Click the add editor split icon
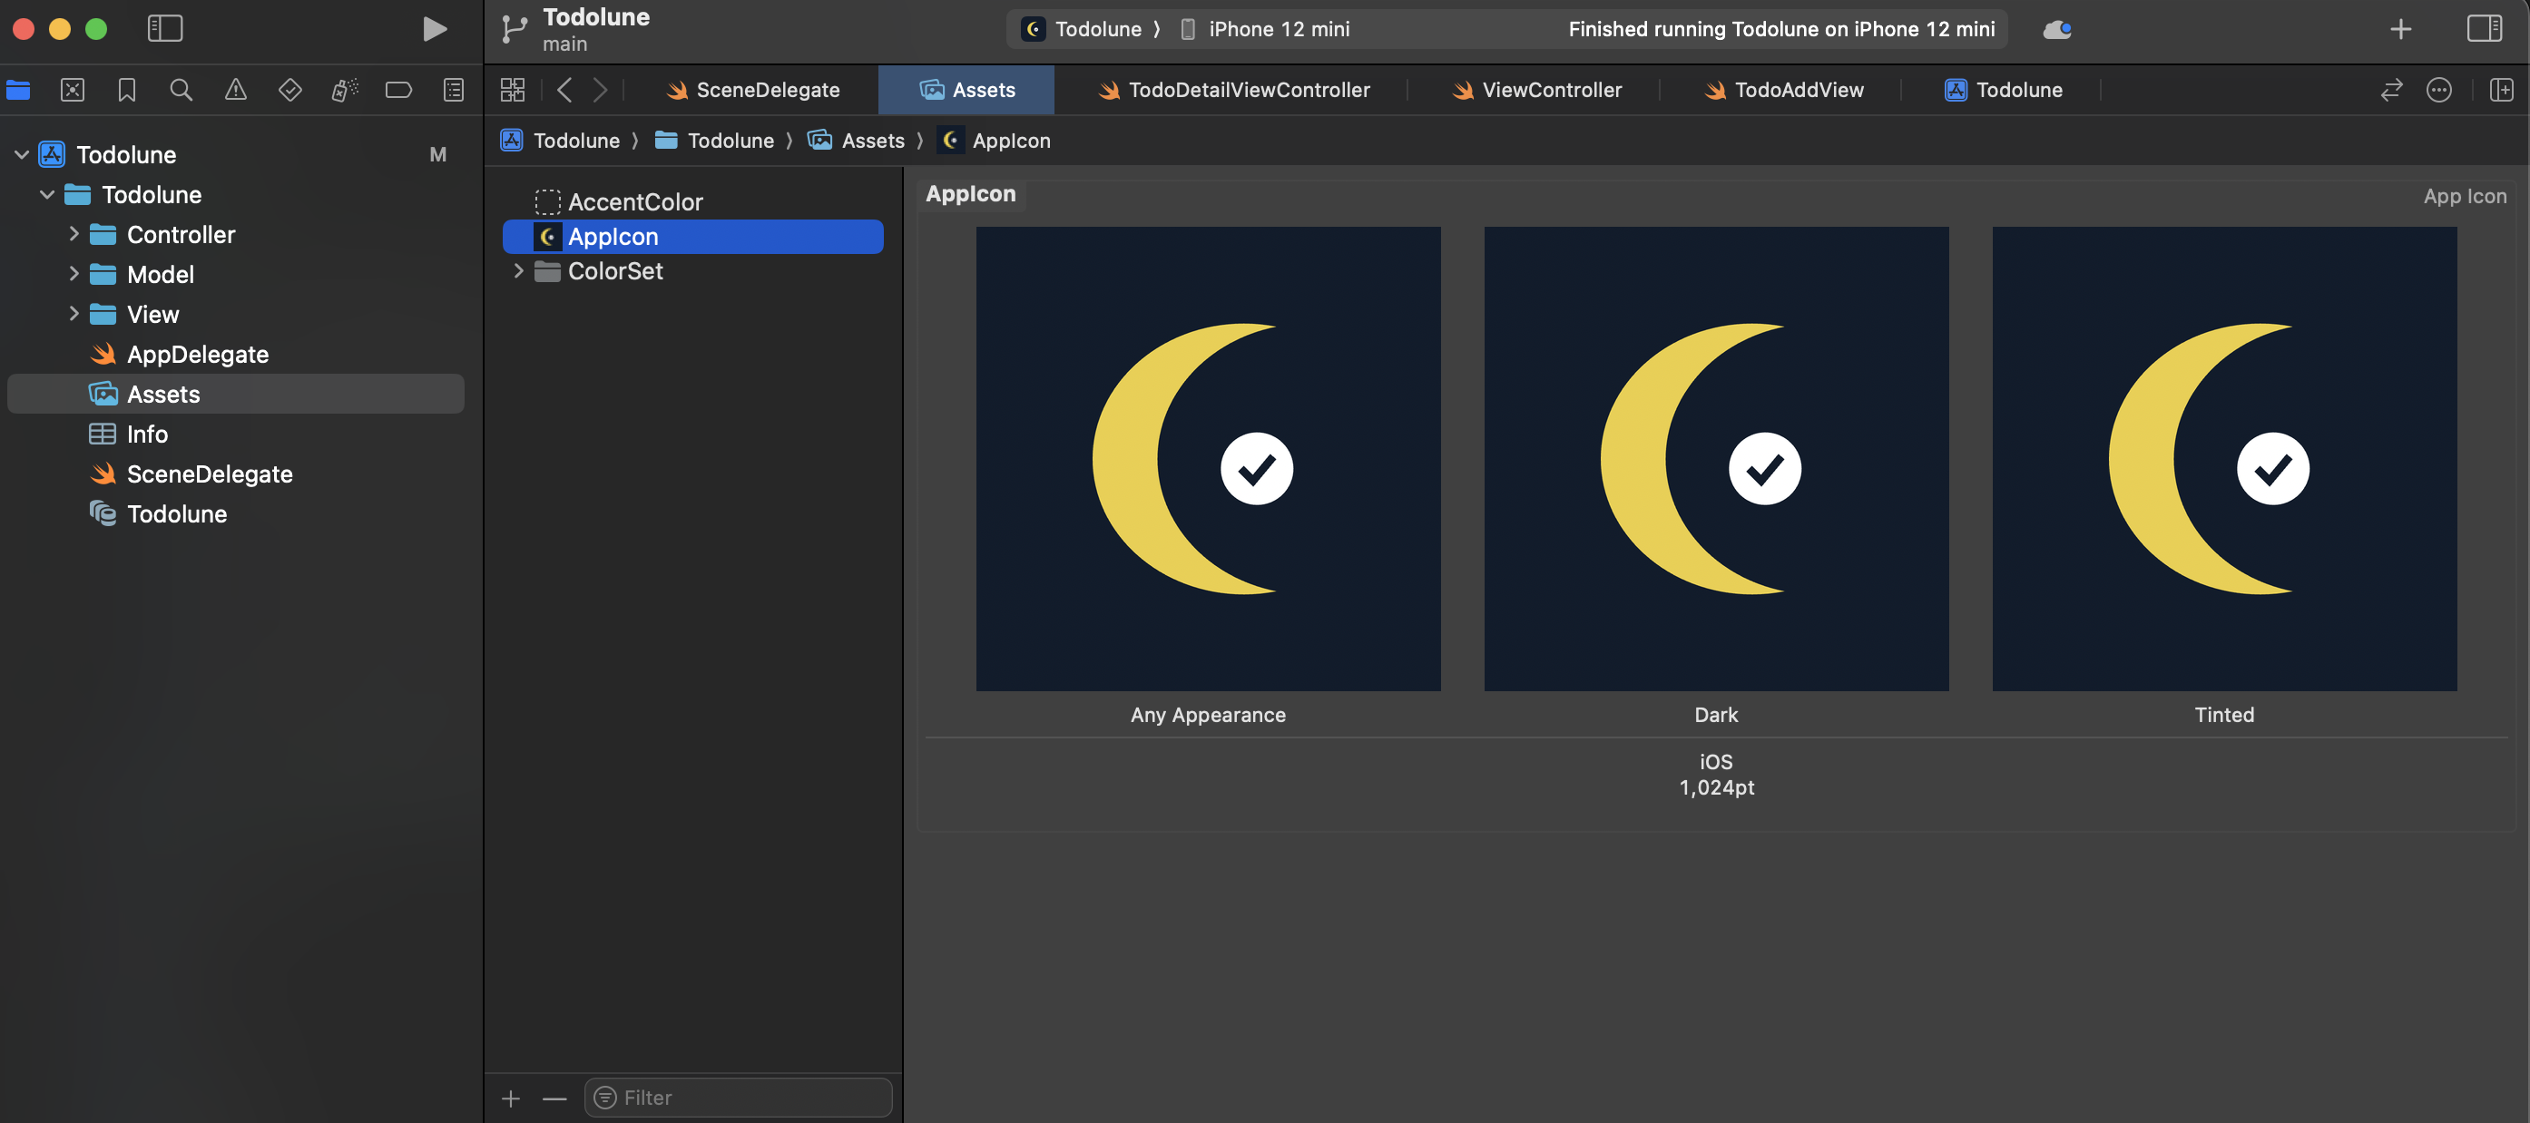 tap(2501, 91)
